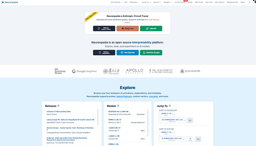Click GO for Jump to Source/SAE
Screen dimensions: 256x146
(190, 120)
